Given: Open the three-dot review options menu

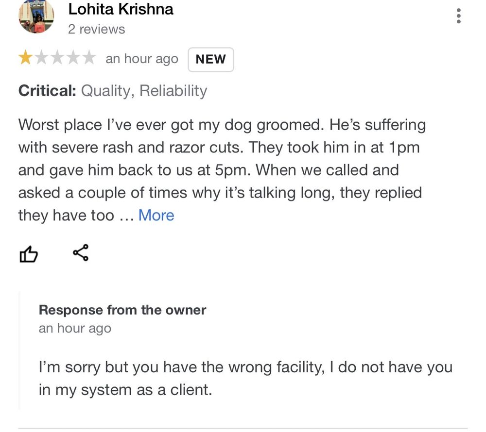Looking at the screenshot, I should [x=458, y=17].
